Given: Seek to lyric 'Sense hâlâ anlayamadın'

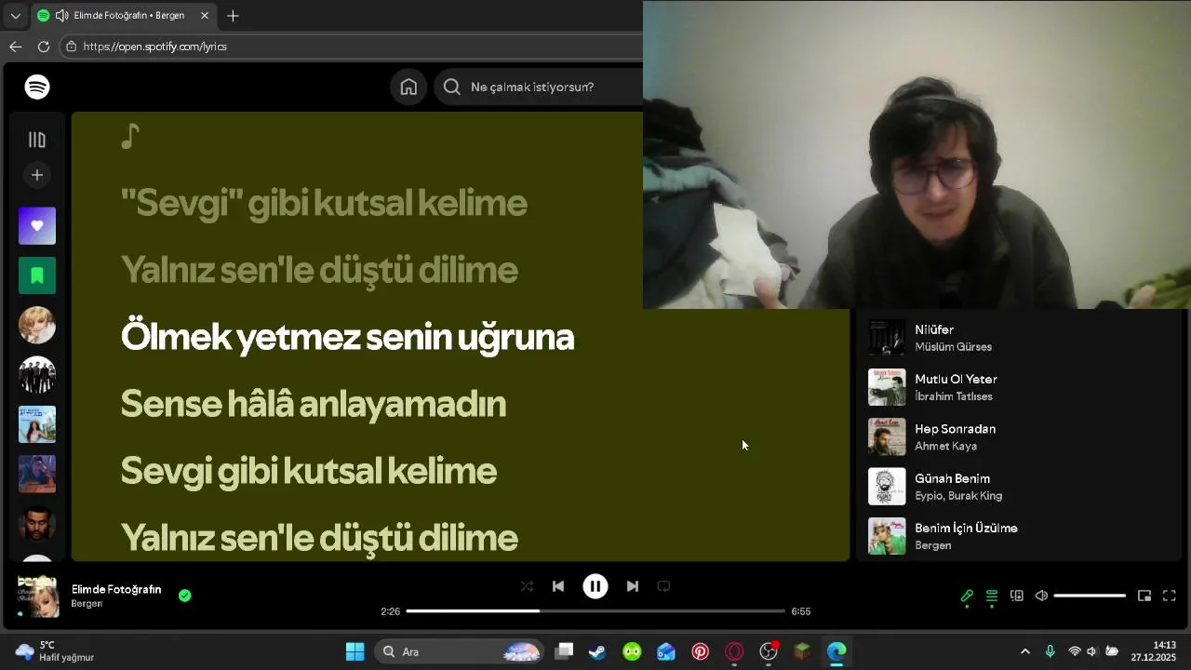Looking at the screenshot, I should pos(313,404).
